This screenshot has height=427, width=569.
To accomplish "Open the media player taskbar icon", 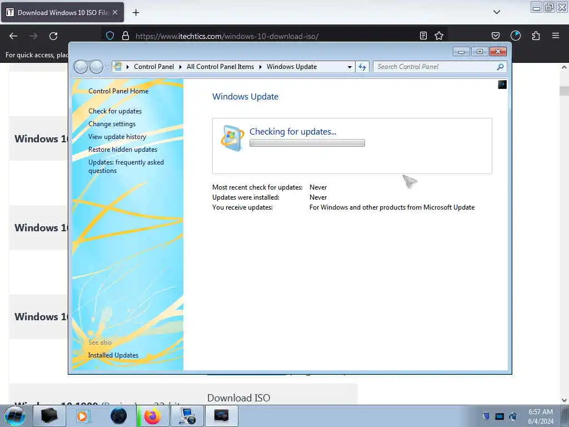I will tap(82, 416).
